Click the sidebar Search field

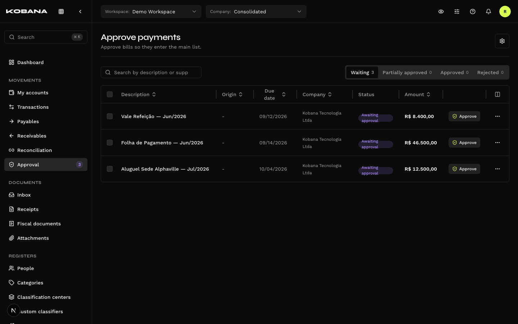coord(46,37)
